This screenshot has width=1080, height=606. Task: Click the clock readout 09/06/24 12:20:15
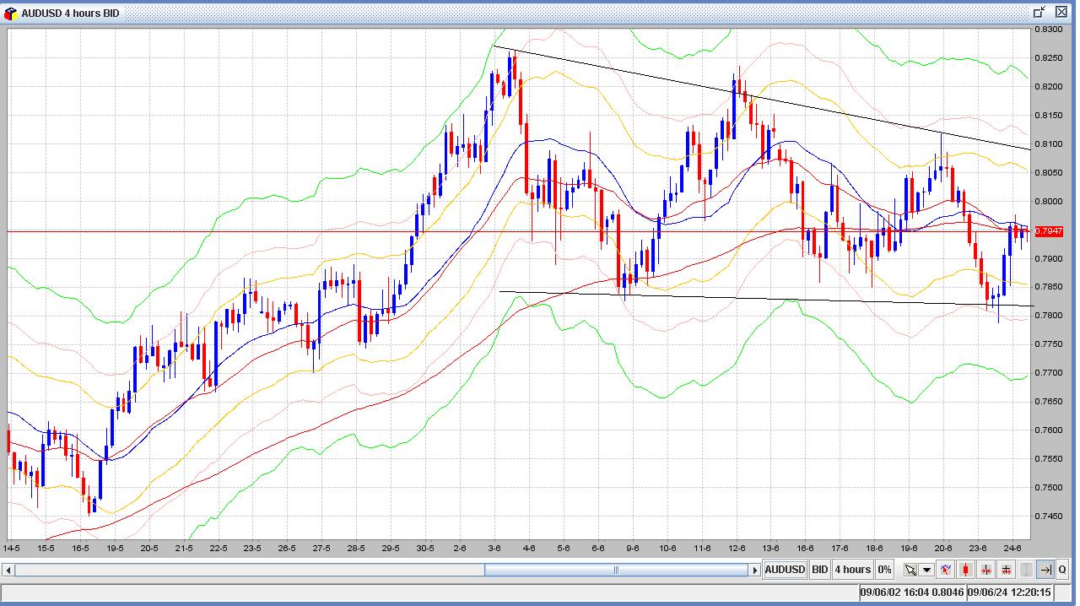pos(1010,592)
